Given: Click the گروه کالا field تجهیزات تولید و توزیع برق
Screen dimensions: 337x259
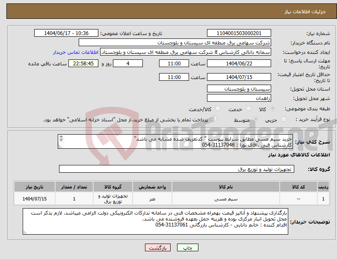Looking at the screenshot, I should click(177, 169).
